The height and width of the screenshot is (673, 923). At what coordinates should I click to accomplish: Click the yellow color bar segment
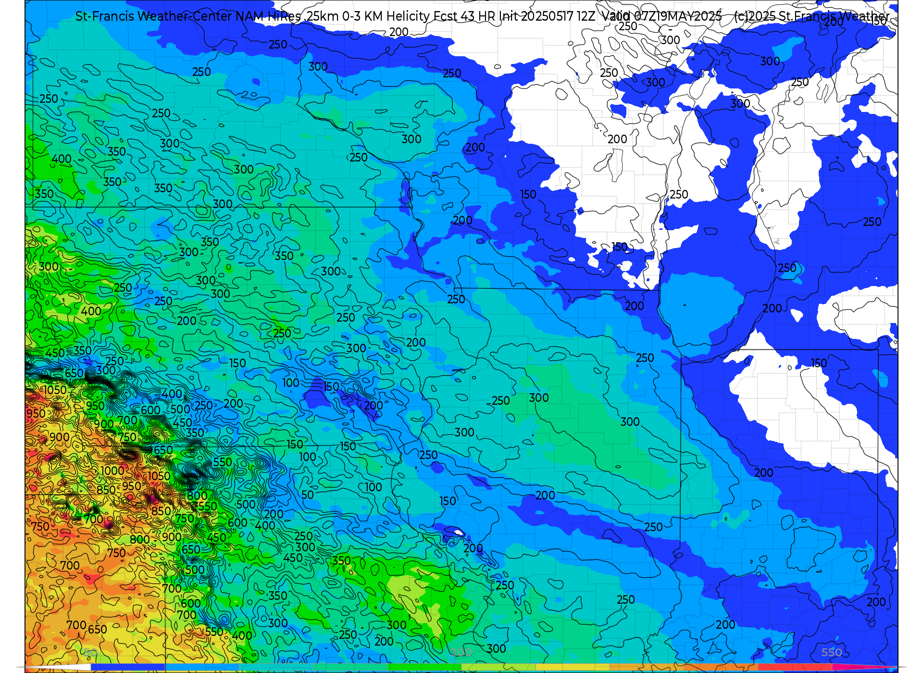click(572, 667)
